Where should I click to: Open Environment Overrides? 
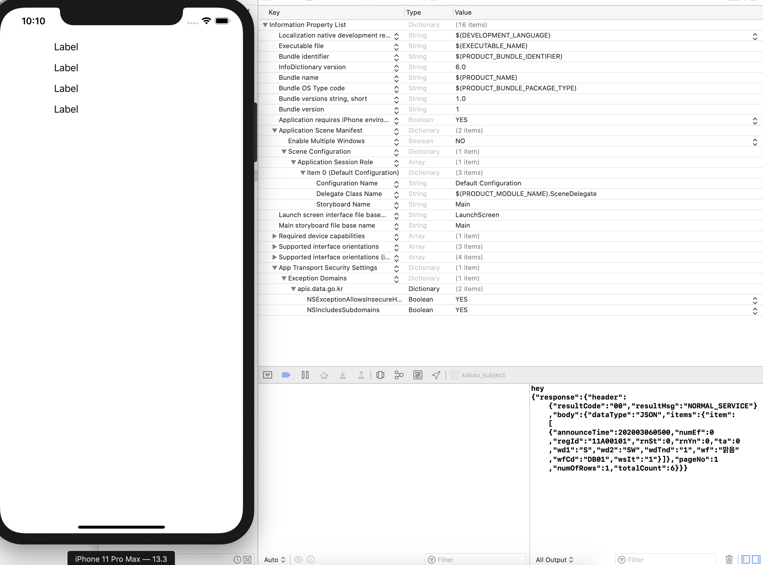click(x=417, y=375)
